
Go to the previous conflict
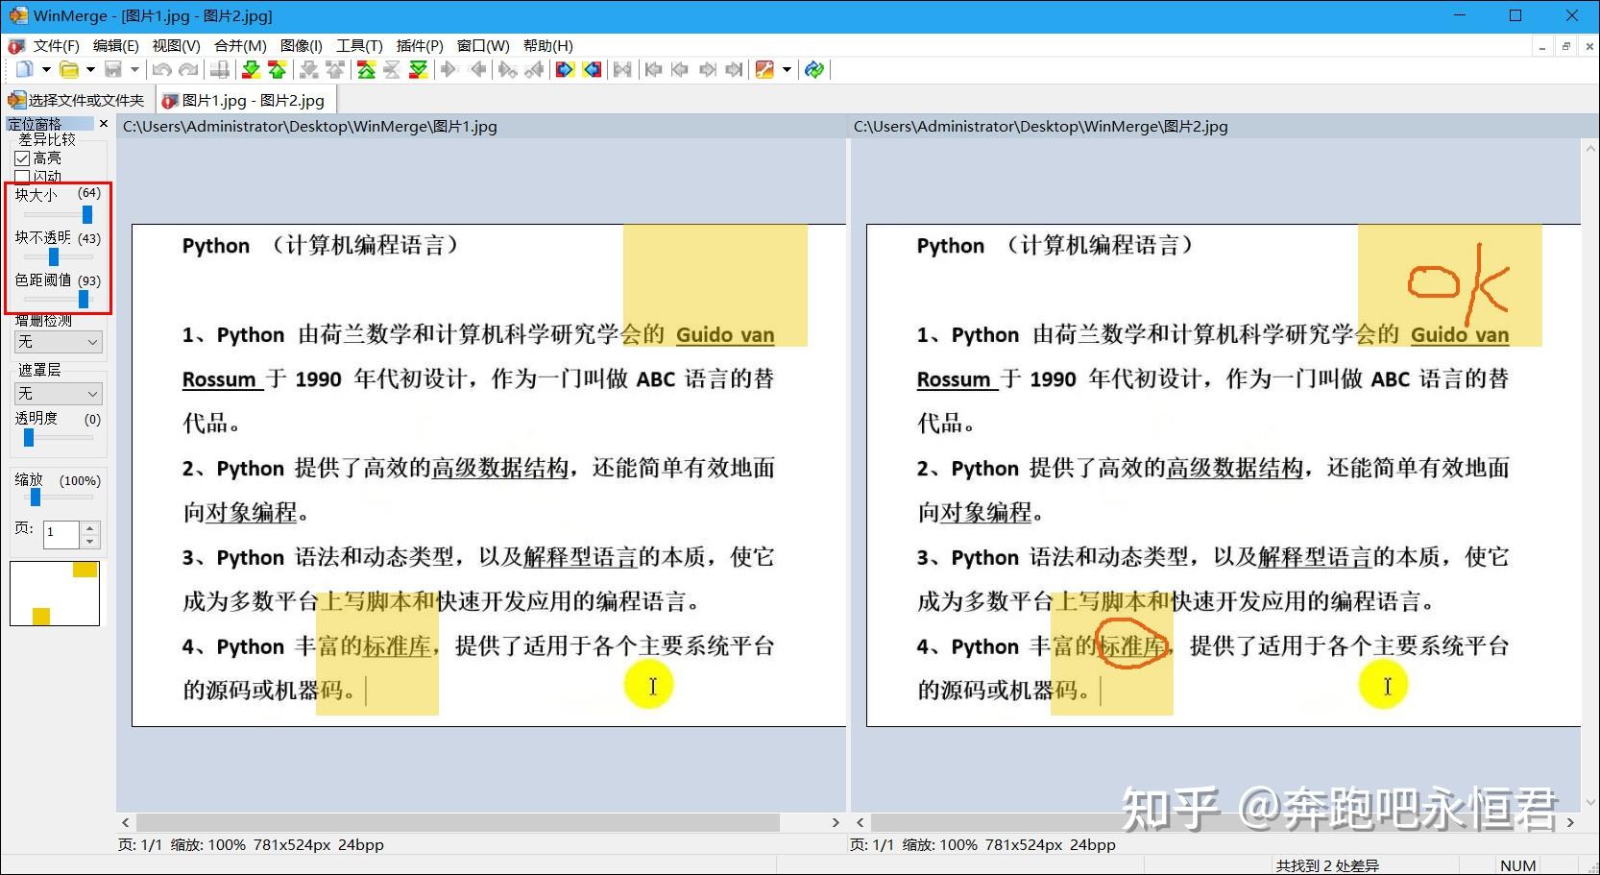[x=335, y=69]
